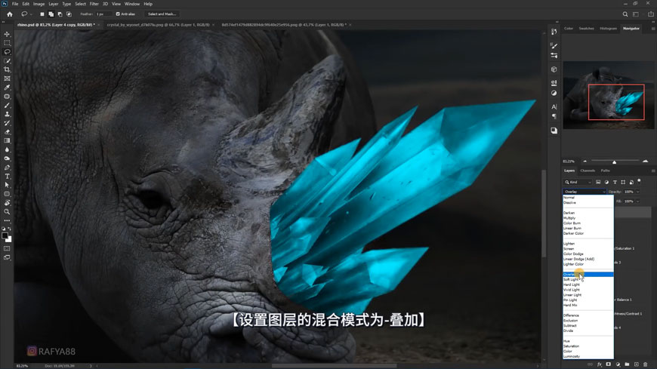The image size is (657, 369).
Task: Toggle type layer filter icon
Action: [615, 182]
